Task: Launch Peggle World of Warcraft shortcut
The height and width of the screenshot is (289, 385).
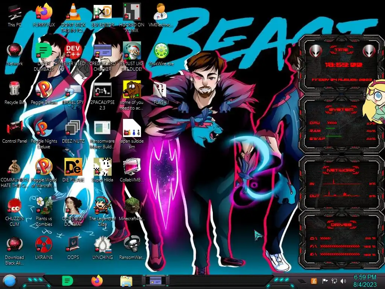Action: 44,173
